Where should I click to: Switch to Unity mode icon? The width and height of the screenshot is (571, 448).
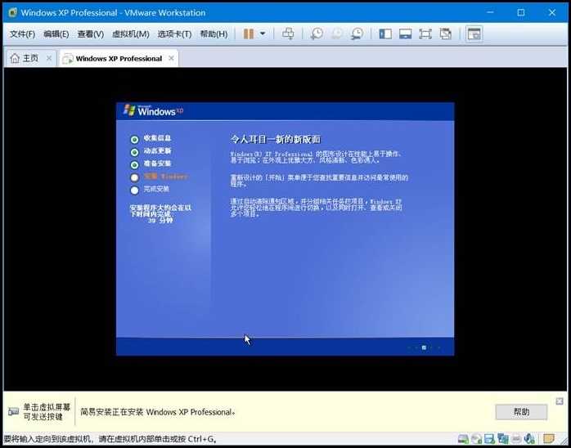445,34
